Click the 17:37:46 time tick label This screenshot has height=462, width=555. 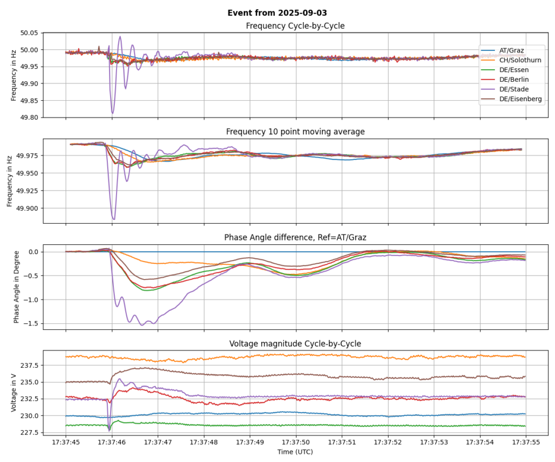pyautogui.click(x=112, y=442)
